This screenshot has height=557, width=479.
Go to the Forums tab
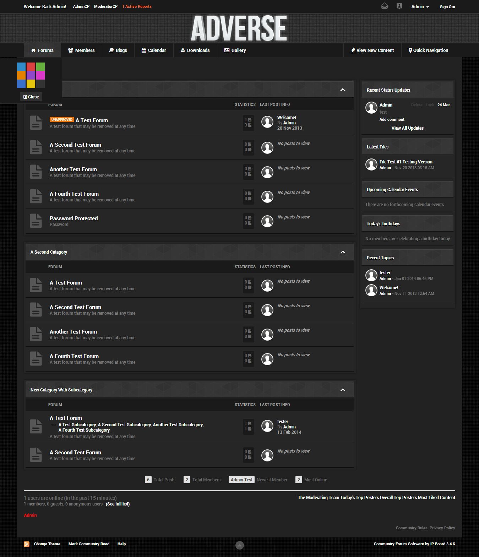click(x=42, y=50)
